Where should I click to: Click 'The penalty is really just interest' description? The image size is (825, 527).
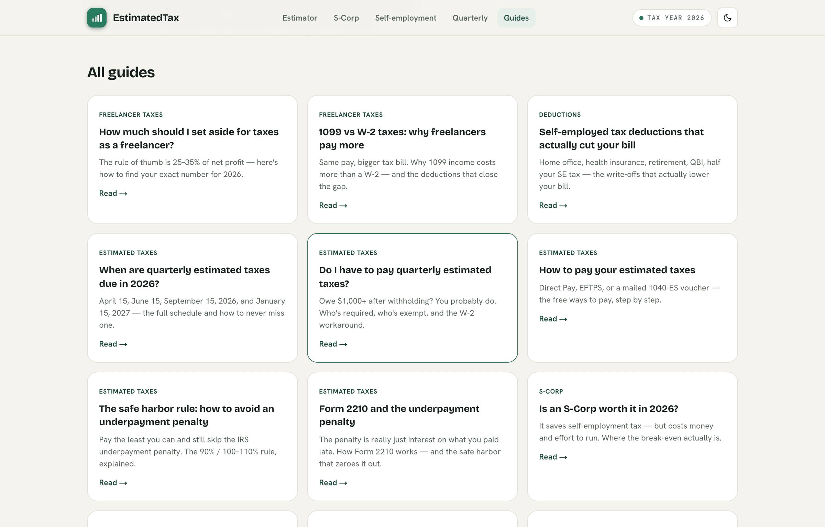point(410,451)
